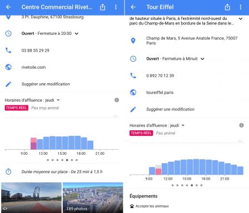The height and width of the screenshot is (213, 249).
Task: Select the last day dot under the Tour Eiffel chart
Action: click(x=201, y=185)
